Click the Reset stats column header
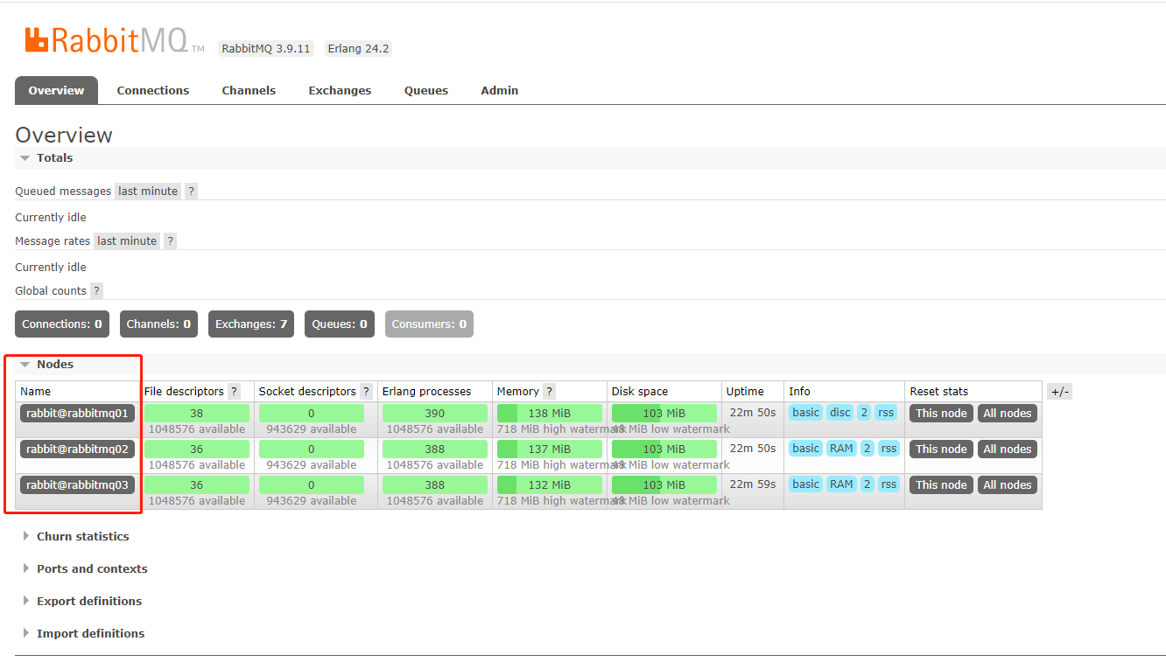This screenshot has height=662, width=1166. click(x=939, y=392)
